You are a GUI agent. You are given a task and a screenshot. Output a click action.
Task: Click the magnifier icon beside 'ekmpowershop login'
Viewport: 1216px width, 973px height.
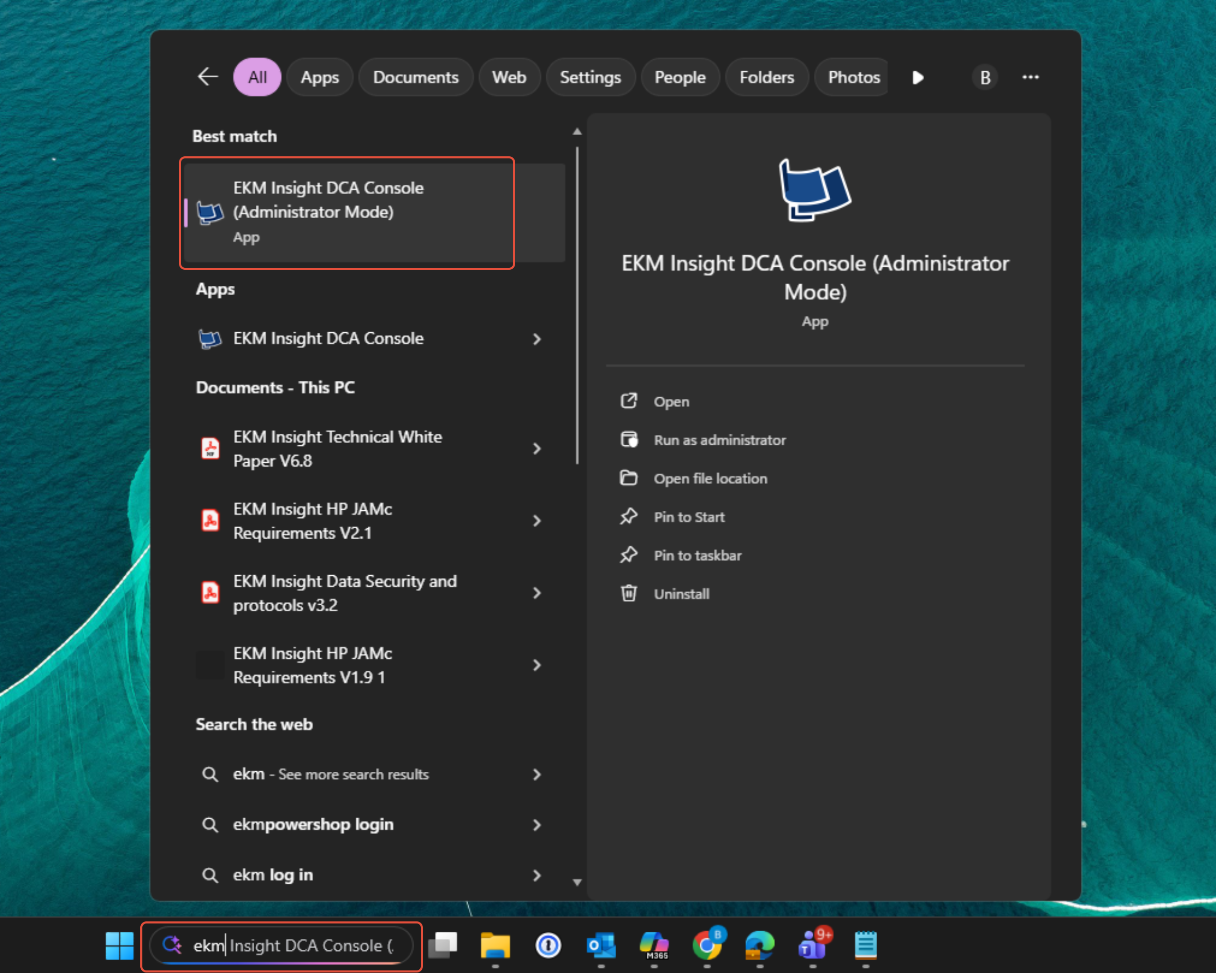tap(210, 824)
